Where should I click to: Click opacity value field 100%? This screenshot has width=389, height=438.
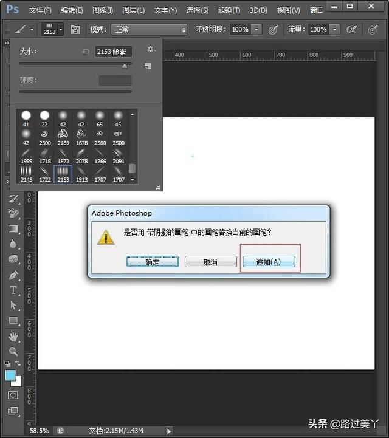coord(240,29)
